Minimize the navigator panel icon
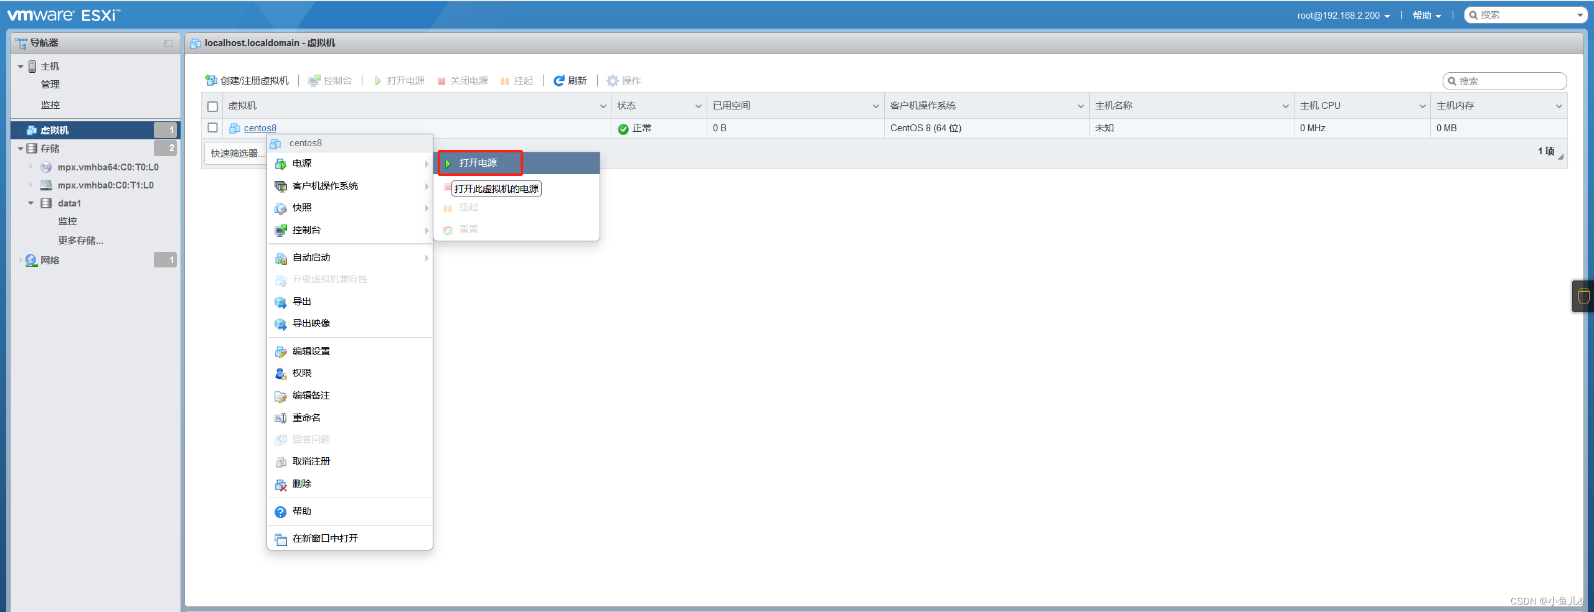Screen dimensions: 1594x612 pyautogui.click(x=168, y=43)
